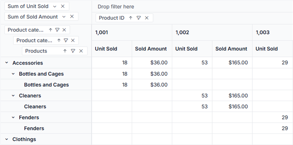Click Accessories 1,001 Unit Sold cell 18

pyautogui.click(x=112, y=63)
